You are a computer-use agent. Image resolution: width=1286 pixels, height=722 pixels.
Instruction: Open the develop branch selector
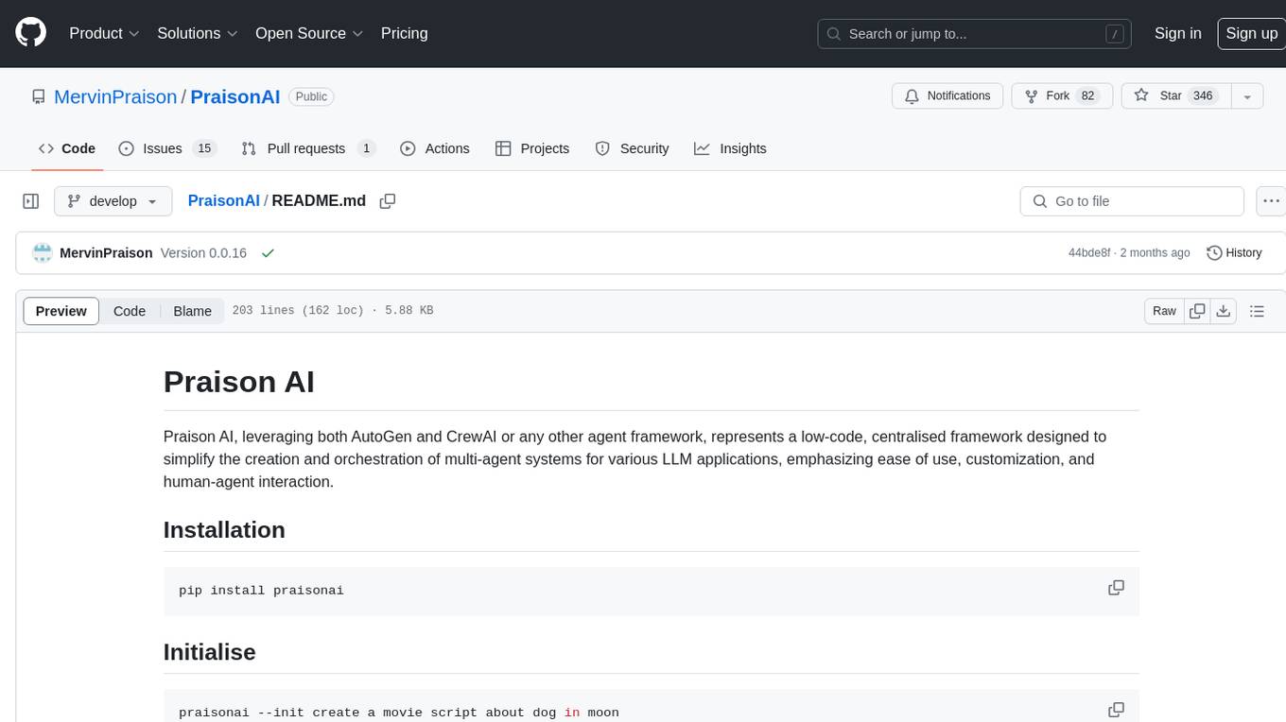pos(113,201)
